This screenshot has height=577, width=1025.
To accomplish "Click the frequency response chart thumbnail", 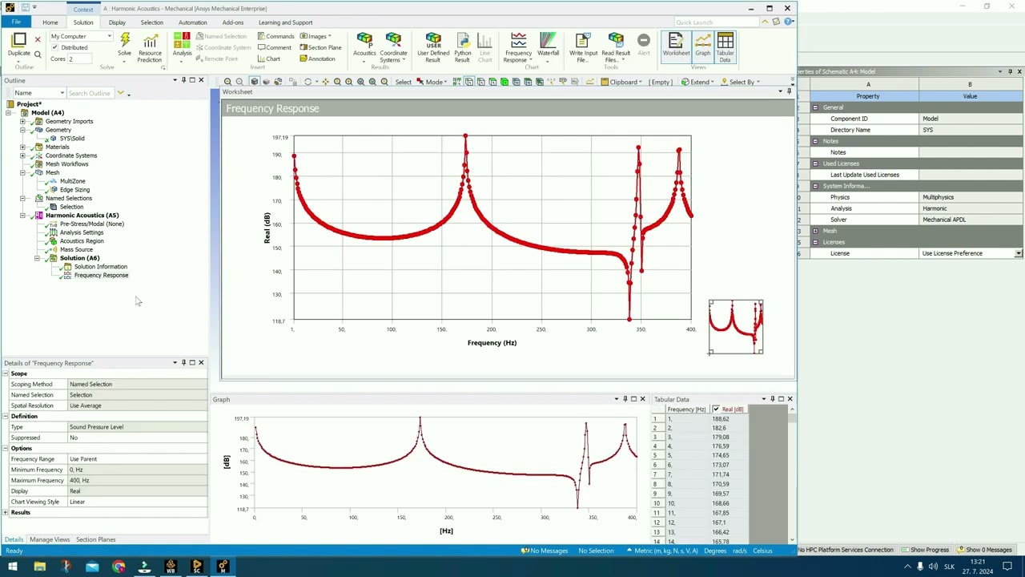I will click(736, 327).
